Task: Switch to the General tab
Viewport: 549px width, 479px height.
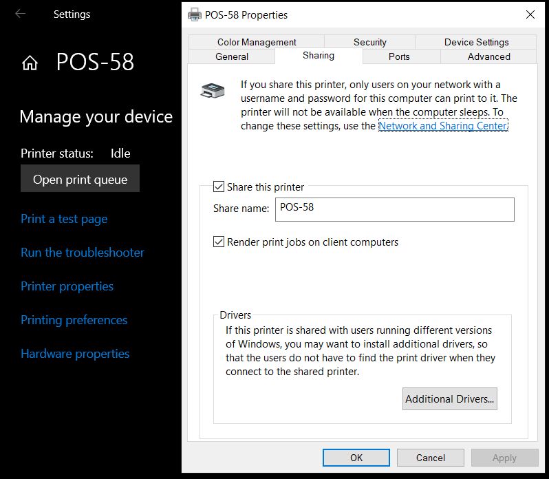Action: click(232, 56)
